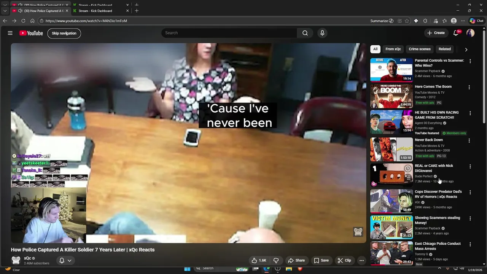Viewport: 487px width, 274px height.
Task: Mute the YouTube tab via speaker icon
Action: pos(20,11)
